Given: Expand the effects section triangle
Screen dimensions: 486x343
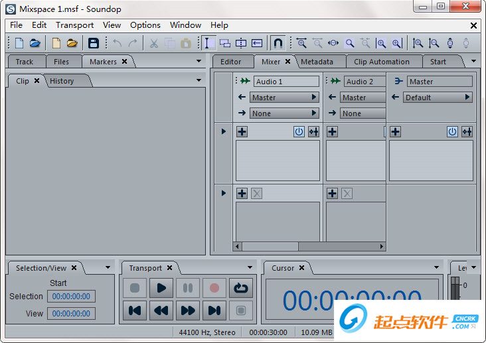Looking at the screenshot, I should pos(224,131).
